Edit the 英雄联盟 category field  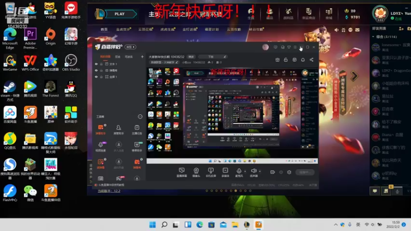[164, 62]
